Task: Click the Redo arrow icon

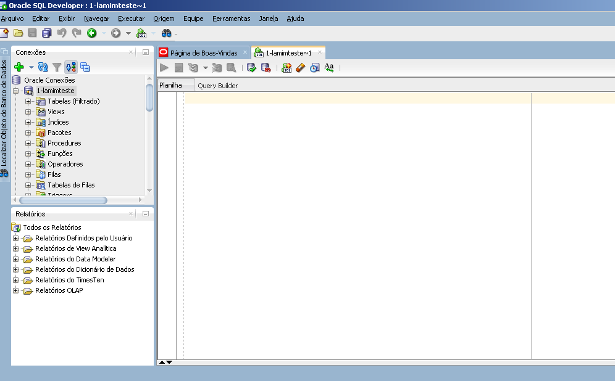Action: pos(77,33)
